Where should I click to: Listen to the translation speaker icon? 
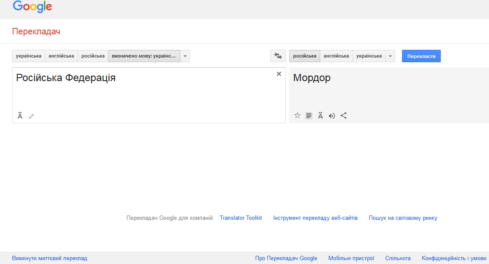pyautogui.click(x=332, y=115)
